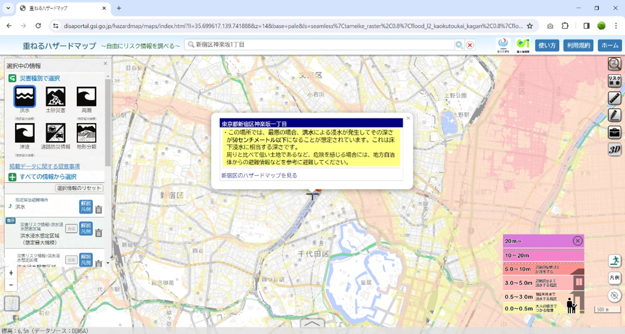
Task: Select the 道路防災情報 road disaster icon
Action: click(56, 133)
